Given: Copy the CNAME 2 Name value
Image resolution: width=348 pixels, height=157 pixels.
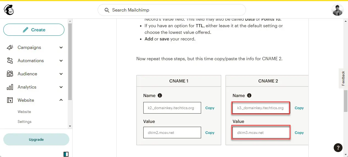Looking at the screenshot, I should click(299, 108).
